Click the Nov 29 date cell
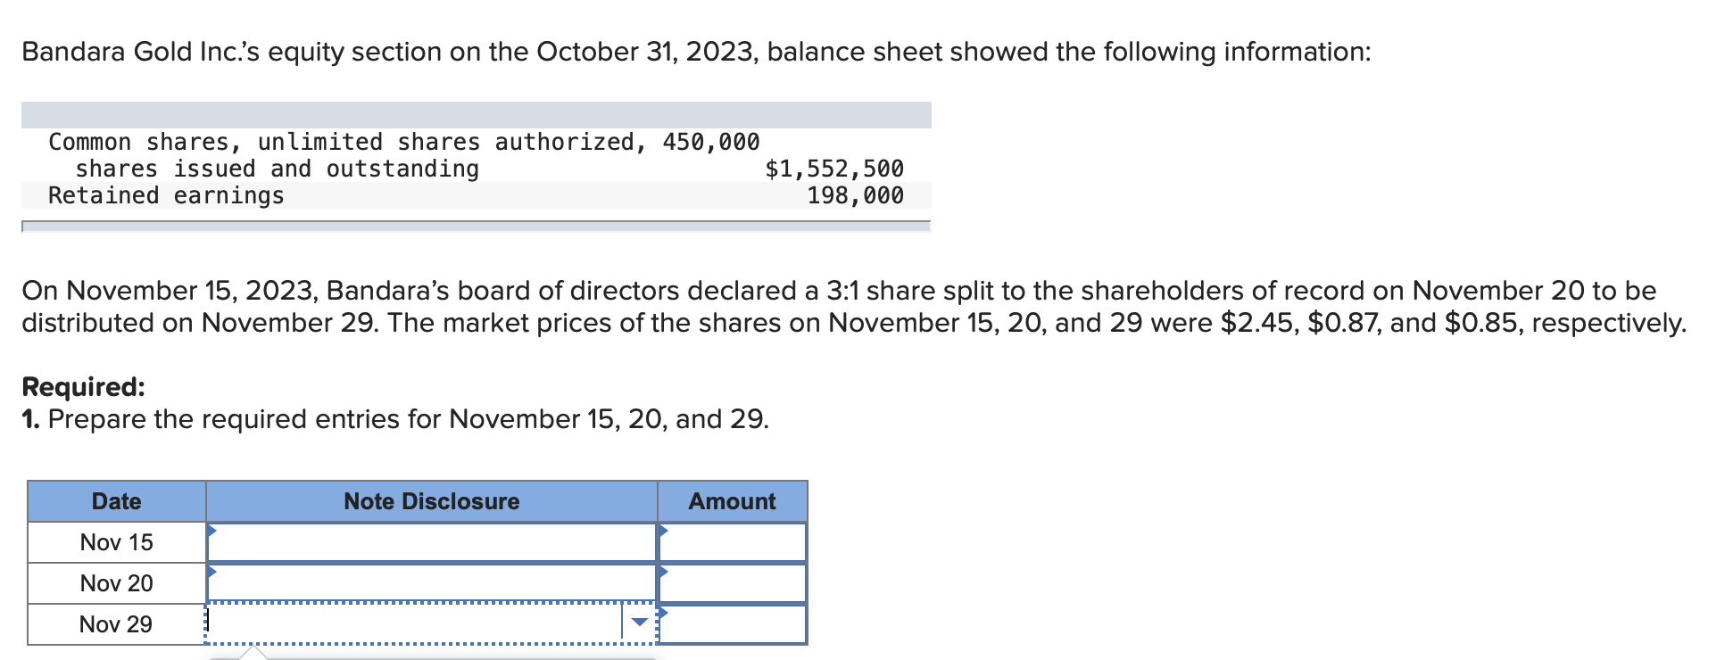Image resolution: width=1733 pixels, height=660 pixels. tap(116, 623)
